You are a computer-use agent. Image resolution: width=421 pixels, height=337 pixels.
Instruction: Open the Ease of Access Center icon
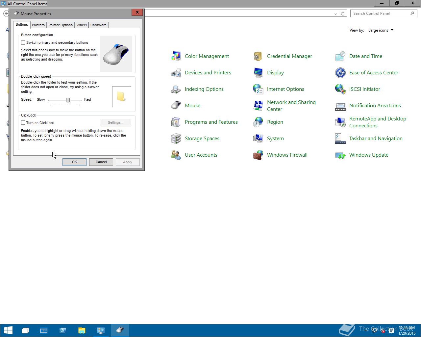click(x=340, y=73)
